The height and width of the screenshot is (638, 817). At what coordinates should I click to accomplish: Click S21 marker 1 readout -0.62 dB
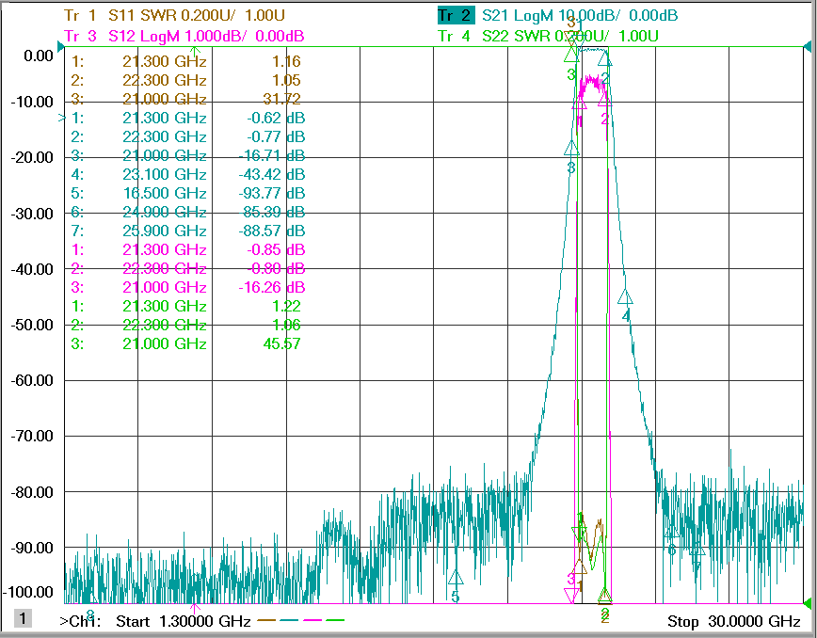(x=276, y=119)
